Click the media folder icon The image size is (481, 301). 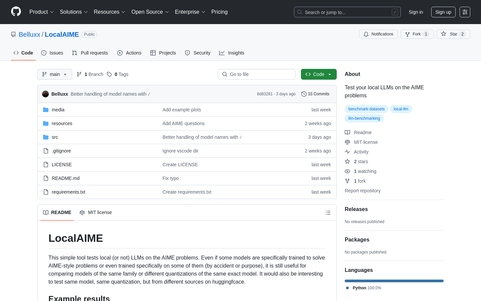pyautogui.click(x=46, y=110)
